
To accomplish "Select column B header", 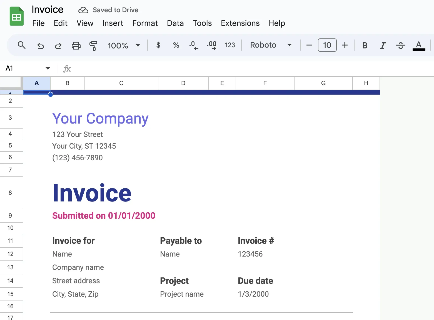I will pos(68,83).
